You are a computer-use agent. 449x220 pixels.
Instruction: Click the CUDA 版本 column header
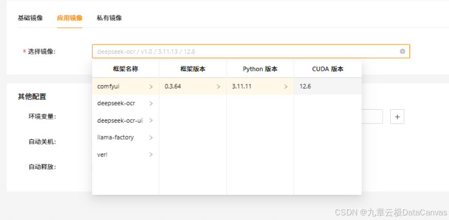point(328,69)
